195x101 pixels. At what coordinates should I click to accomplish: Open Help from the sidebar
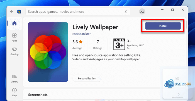click(14, 92)
